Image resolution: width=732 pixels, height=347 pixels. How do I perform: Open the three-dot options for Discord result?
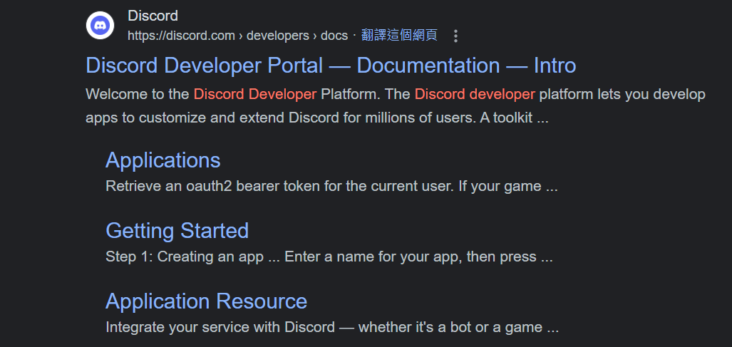(x=455, y=36)
